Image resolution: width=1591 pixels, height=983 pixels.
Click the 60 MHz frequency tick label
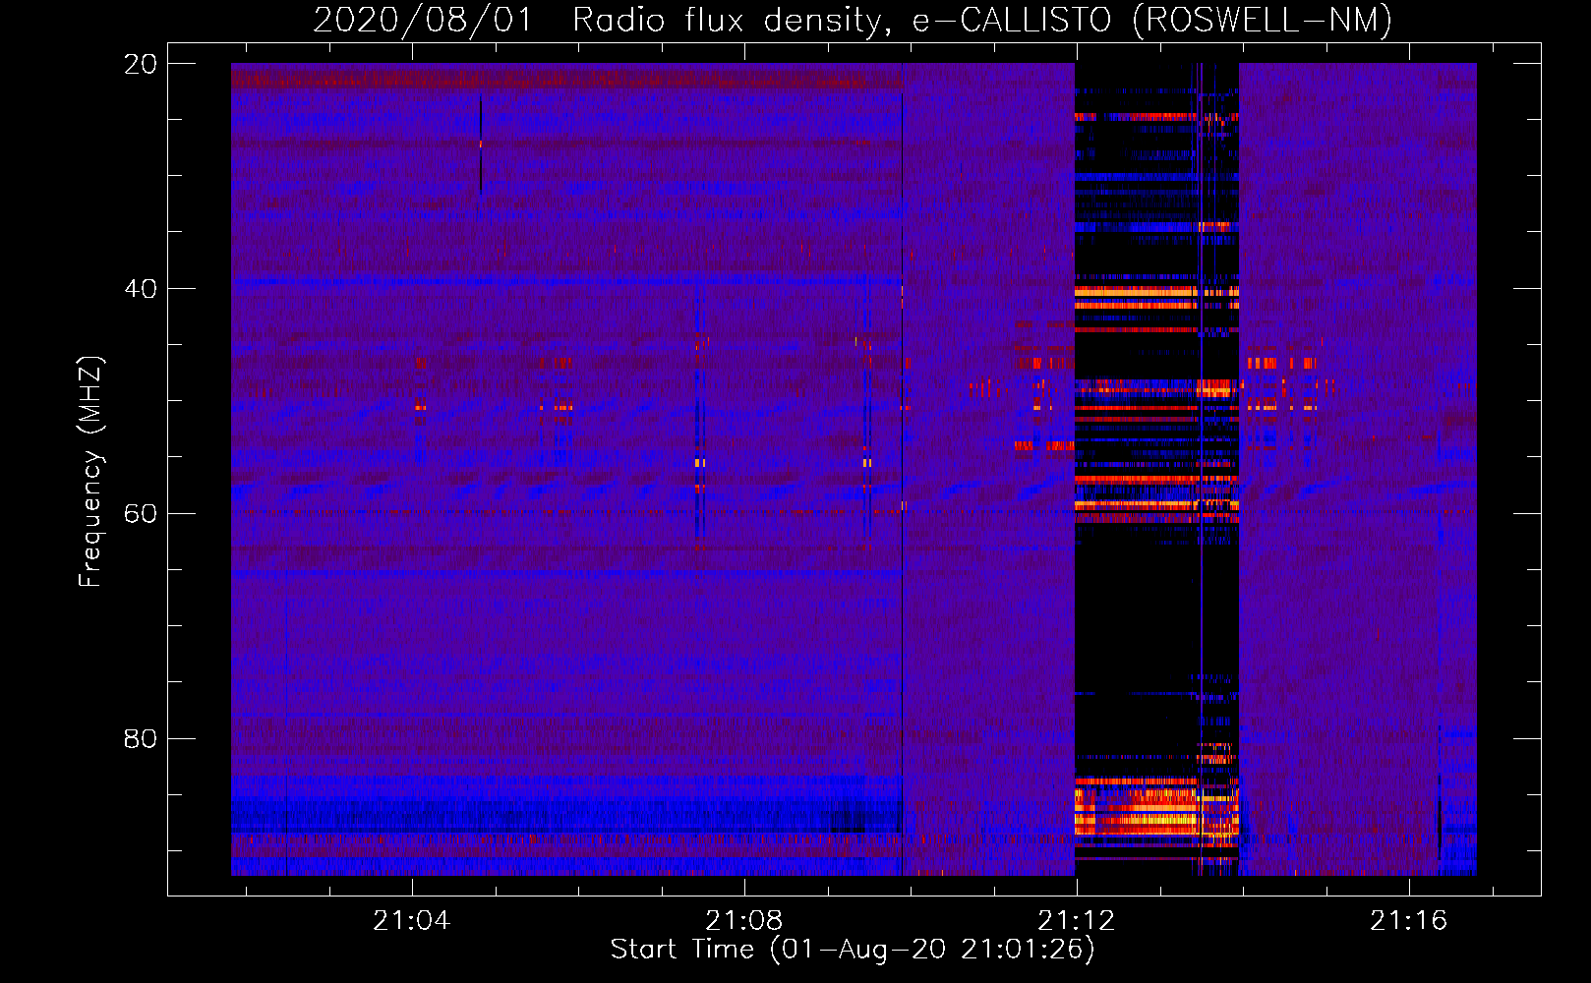tap(140, 514)
